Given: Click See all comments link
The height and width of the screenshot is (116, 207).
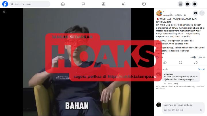Looking at the screenshot, I should 201,69.
